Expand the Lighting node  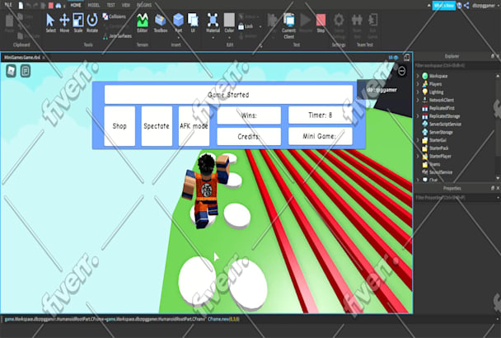coord(418,92)
